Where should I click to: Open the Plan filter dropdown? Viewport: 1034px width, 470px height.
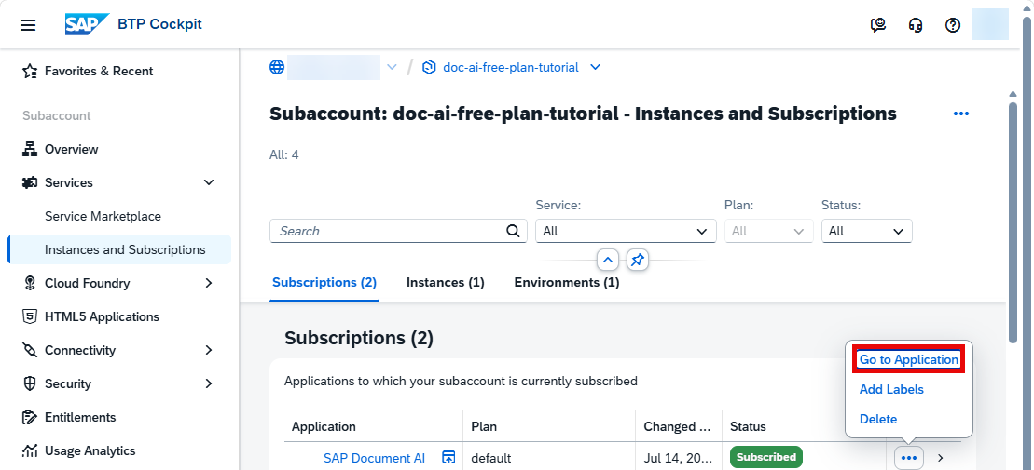pos(769,231)
